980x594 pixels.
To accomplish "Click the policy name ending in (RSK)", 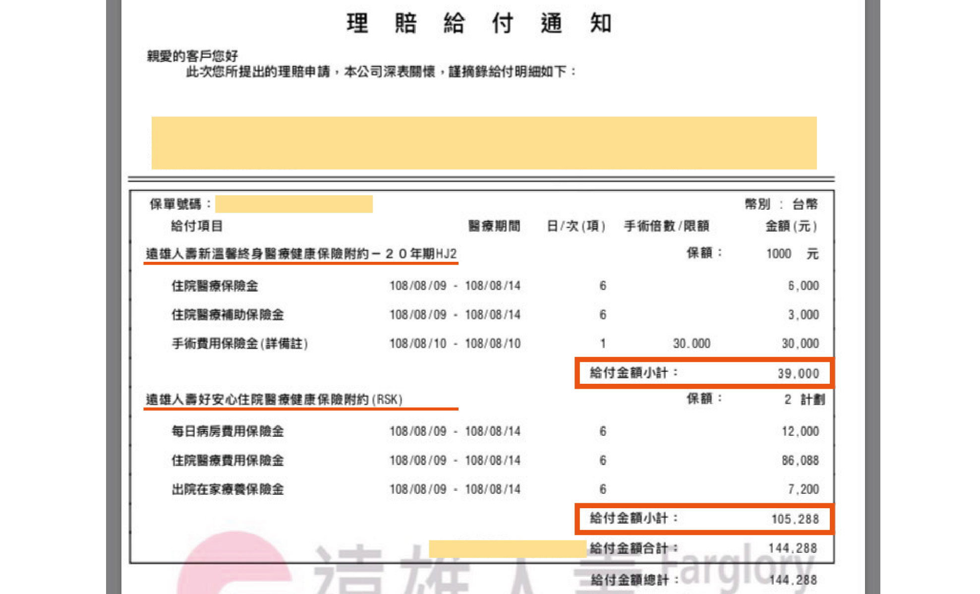I will pos(274,400).
